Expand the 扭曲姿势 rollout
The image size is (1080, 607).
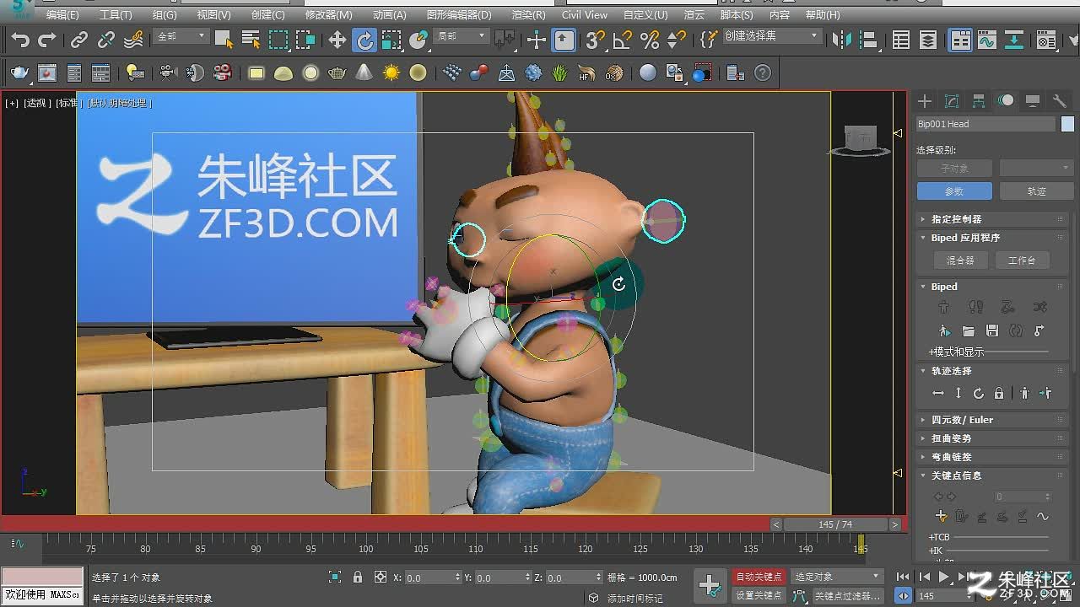(991, 438)
